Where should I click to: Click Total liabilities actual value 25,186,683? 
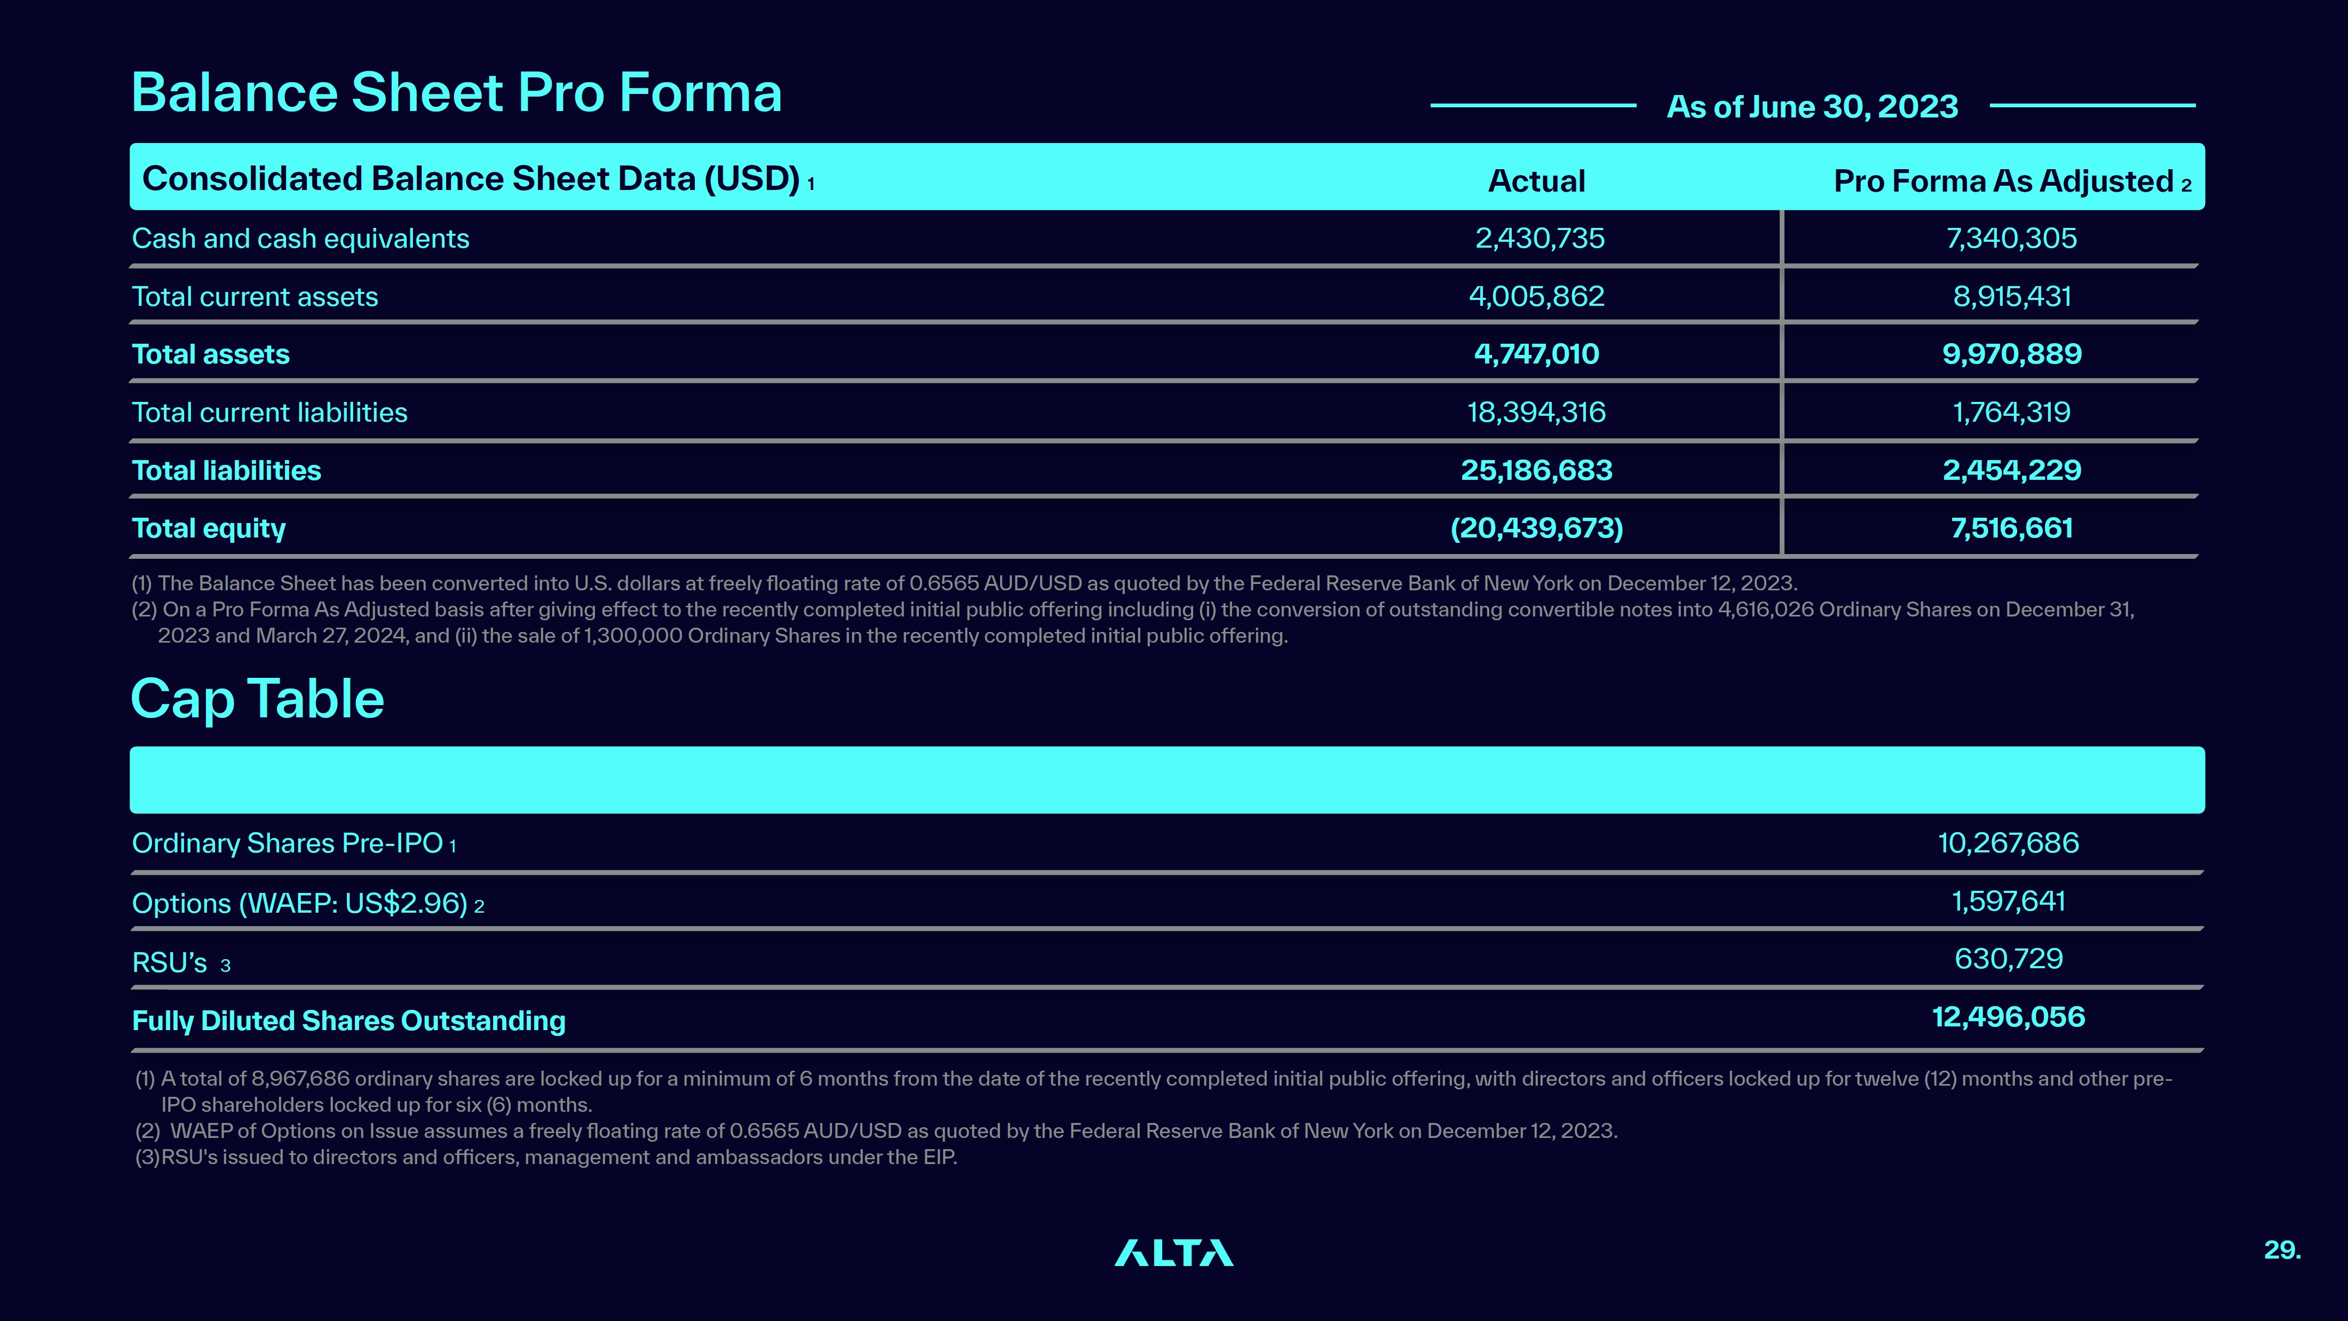tap(1537, 470)
